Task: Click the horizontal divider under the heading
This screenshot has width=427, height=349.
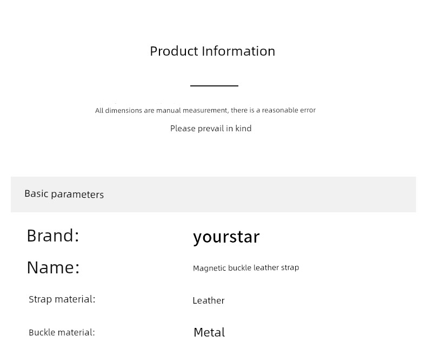Action: pyautogui.click(x=215, y=86)
